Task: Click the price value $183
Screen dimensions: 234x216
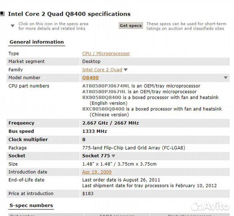Action: (x=88, y=194)
